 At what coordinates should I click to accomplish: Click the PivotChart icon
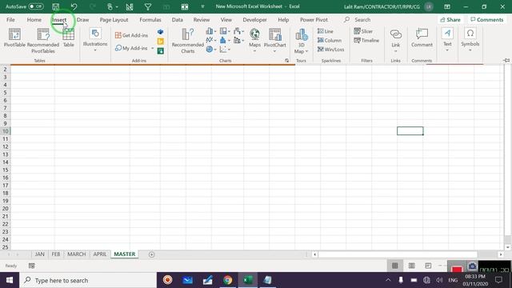point(275,35)
